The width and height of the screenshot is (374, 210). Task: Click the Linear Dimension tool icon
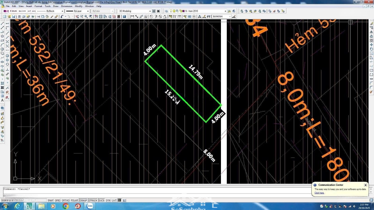pos(132,17)
